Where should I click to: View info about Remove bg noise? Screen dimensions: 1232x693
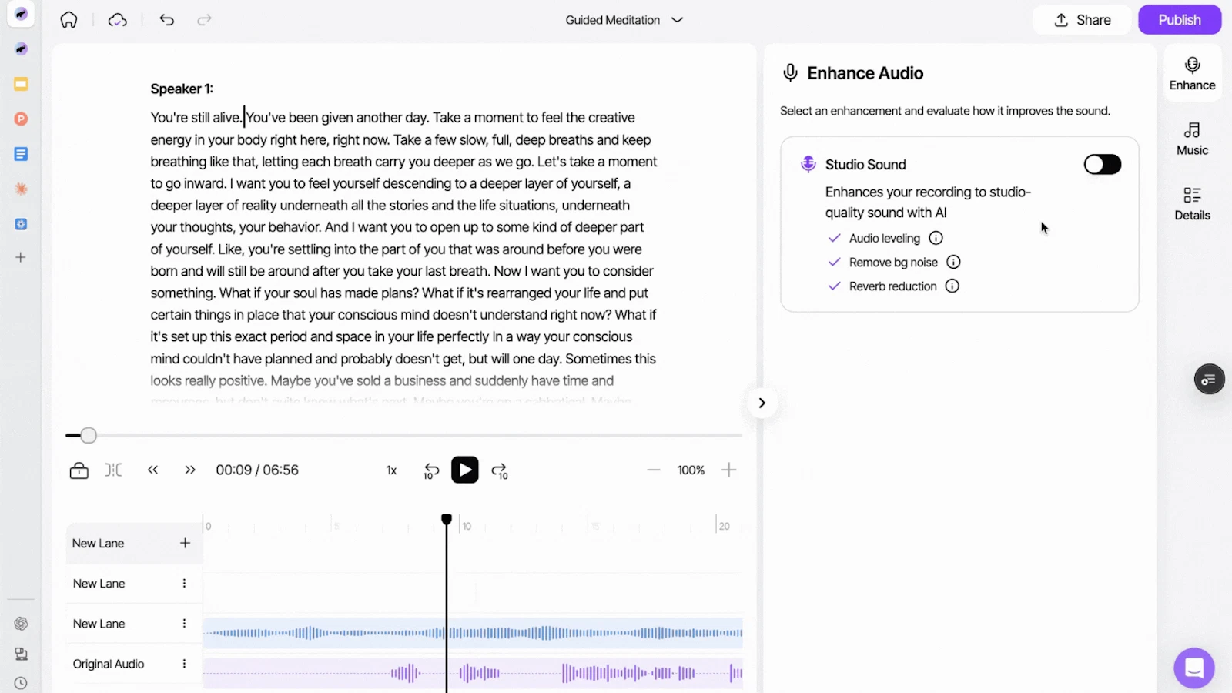[x=954, y=262]
